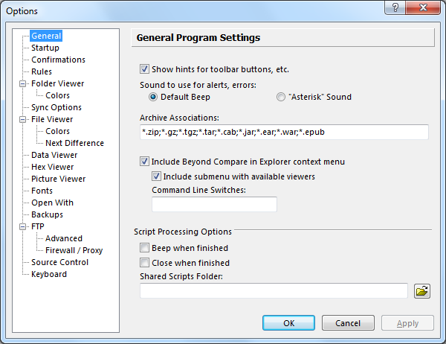Collapse the File Viewer tree node

(22, 119)
